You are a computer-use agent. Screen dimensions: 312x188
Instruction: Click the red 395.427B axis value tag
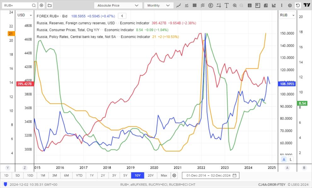tap(25, 84)
